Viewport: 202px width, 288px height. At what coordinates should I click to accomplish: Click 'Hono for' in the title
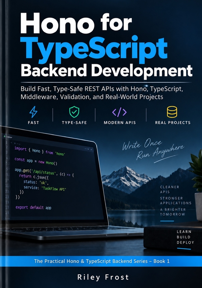(x=76, y=23)
